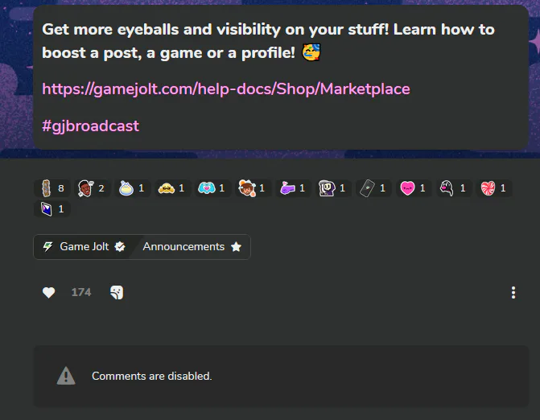Click the black ghost sticker reaction

pos(454,188)
